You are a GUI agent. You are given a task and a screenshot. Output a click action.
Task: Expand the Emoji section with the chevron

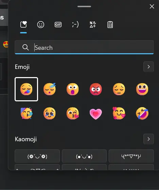(x=148, y=67)
